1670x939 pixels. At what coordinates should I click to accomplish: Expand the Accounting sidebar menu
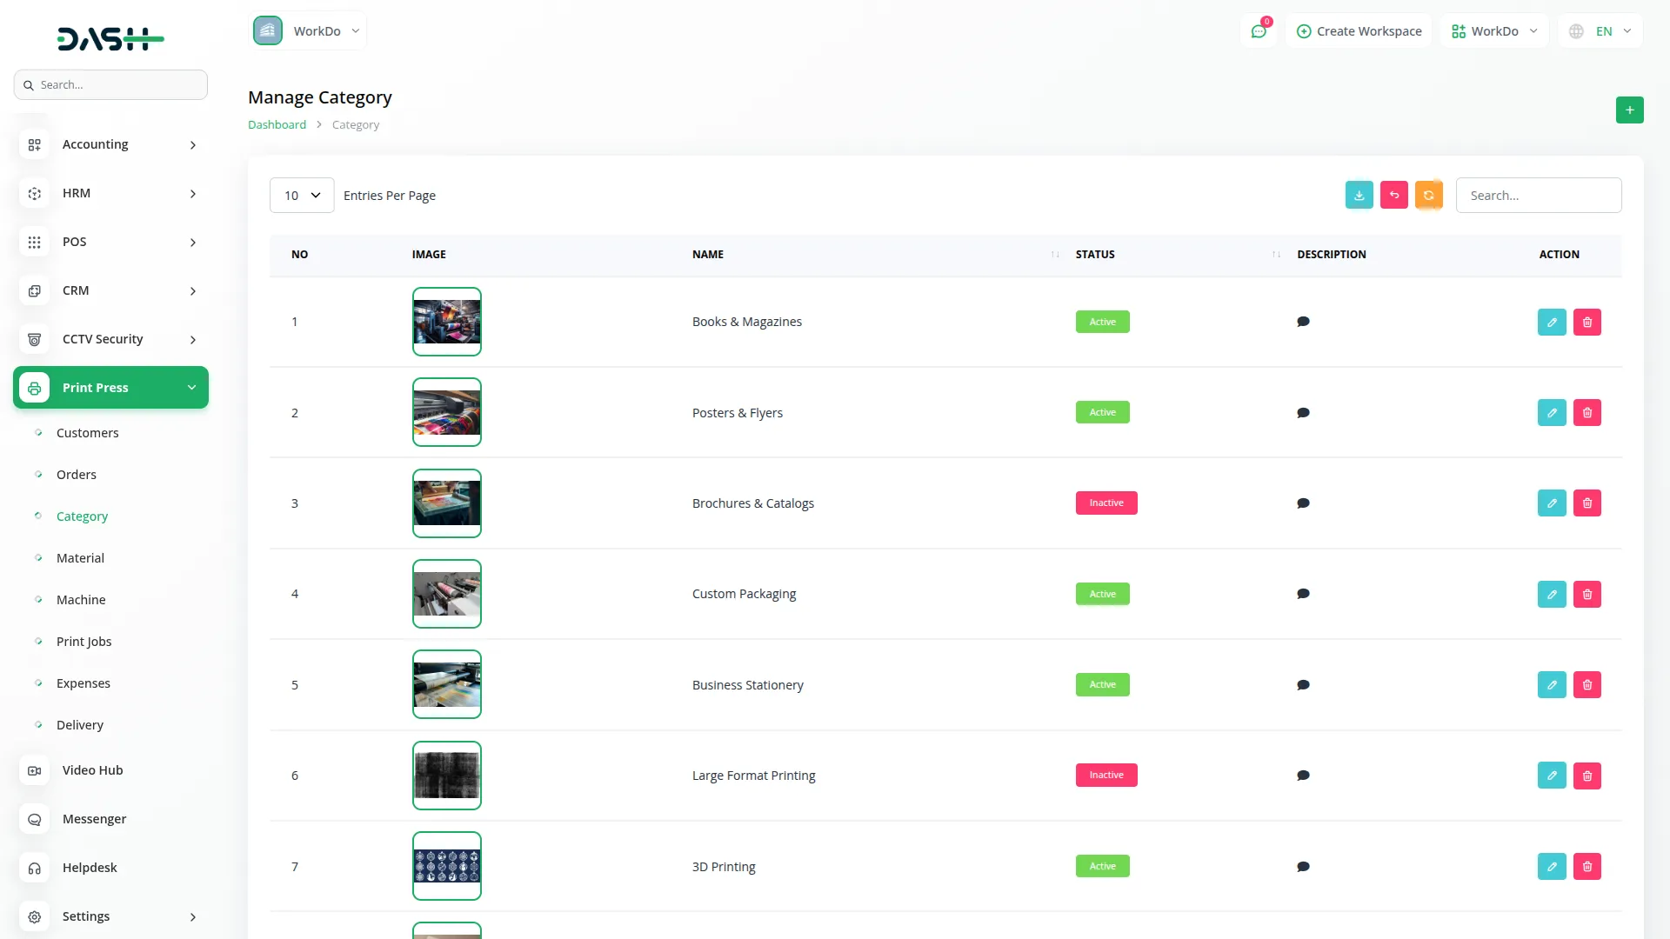click(x=110, y=144)
